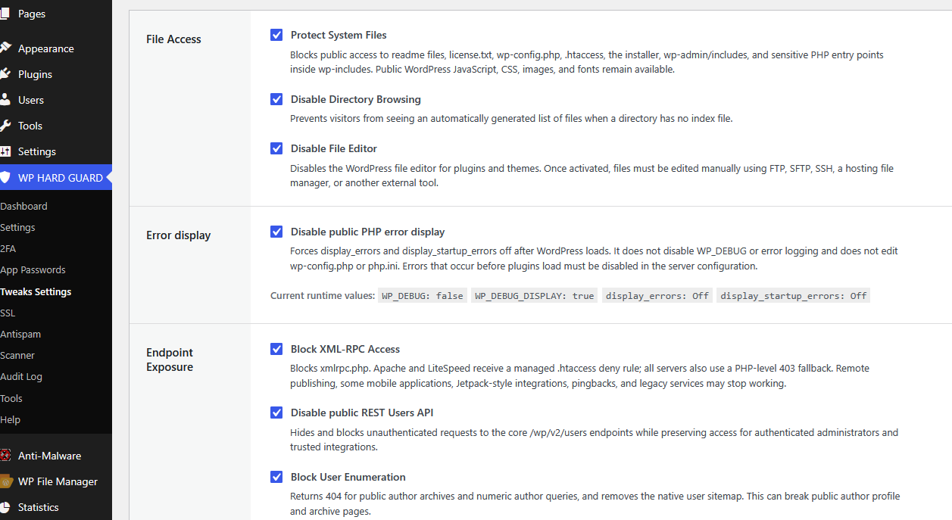Toggle Disable File Editor checkbox
952x520 pixels.
(x=276, y=148)
